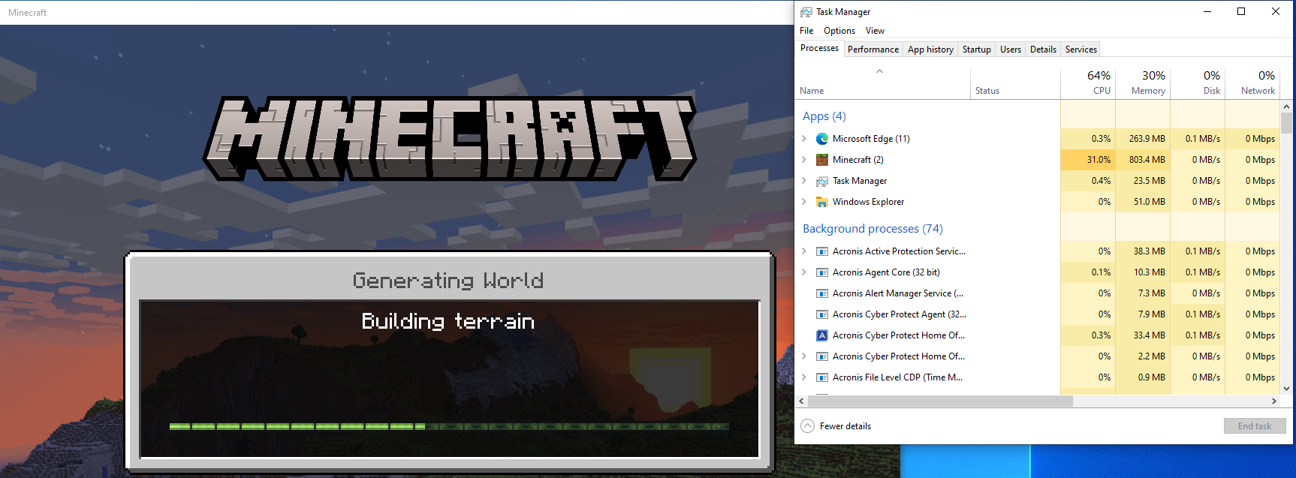Click the scroll left arrow of horizontal scrollbar
1296x478 pixels.
[x=801, y=401]
